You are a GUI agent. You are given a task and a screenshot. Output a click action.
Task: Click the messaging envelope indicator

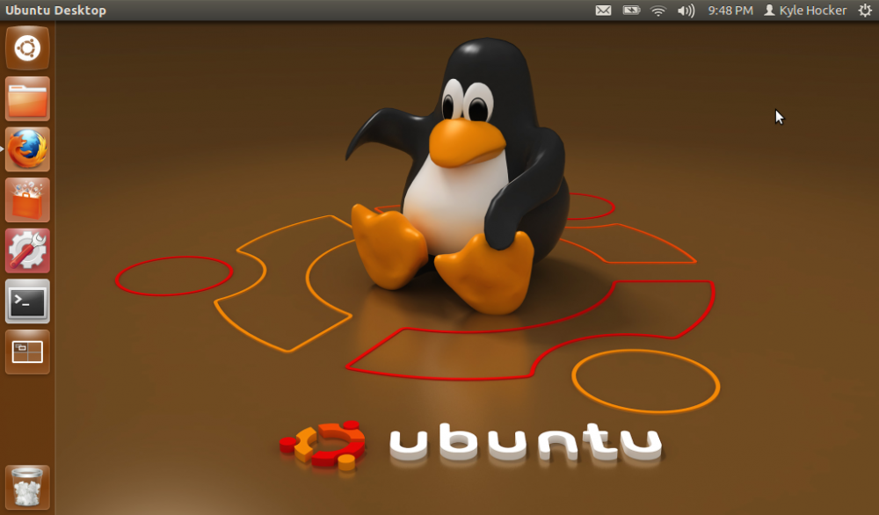click(604, 10)
